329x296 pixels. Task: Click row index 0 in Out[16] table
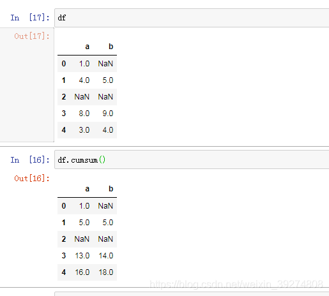click(x=64, y=206)
